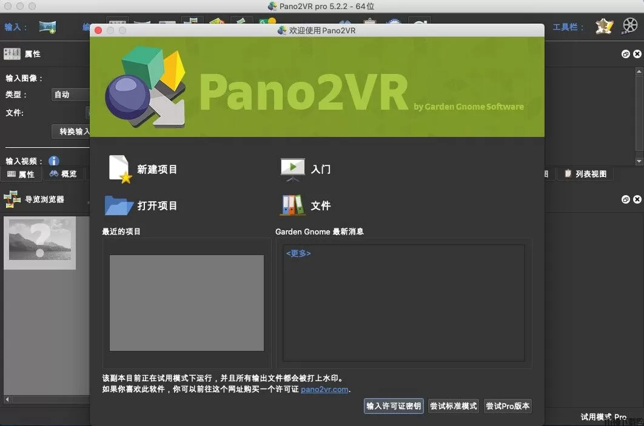Select the placeholder panorama thumbnail in tour browser
This screenshot has width=644, height=426.
click(40, 242)
